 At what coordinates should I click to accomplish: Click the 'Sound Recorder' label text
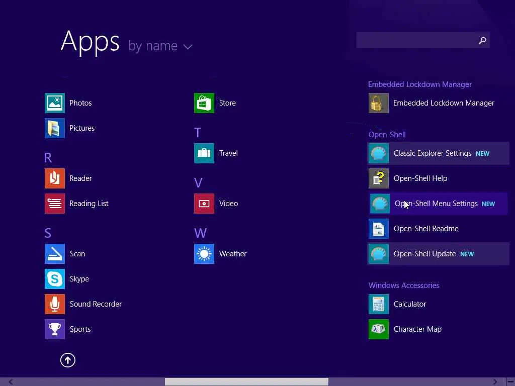click(x=96, y=304)
